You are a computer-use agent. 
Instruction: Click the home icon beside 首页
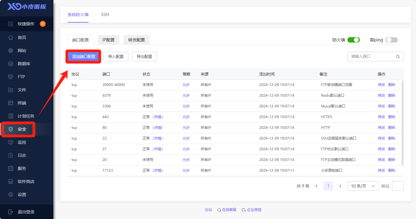(x=11, y=37)
